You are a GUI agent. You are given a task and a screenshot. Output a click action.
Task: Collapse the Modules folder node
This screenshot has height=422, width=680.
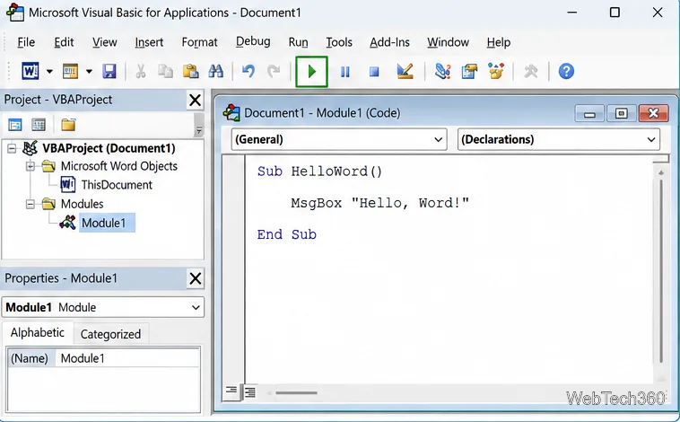coord(31,204)
